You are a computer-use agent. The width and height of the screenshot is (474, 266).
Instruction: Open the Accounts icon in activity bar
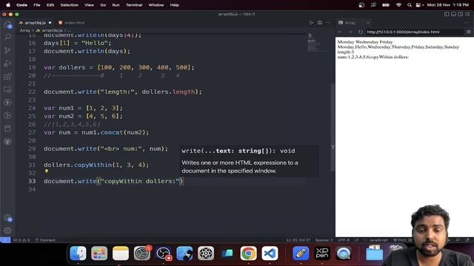(7, 218)
